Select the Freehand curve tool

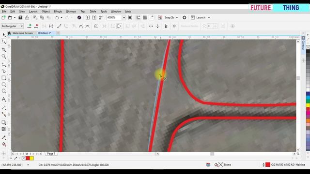tap(3, 64)
